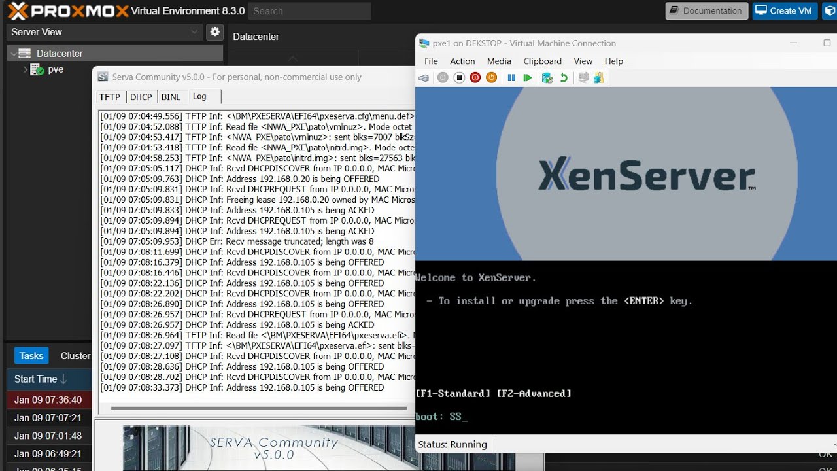
Task: Click the Status: Running status bar text
Action: [453, 444]
